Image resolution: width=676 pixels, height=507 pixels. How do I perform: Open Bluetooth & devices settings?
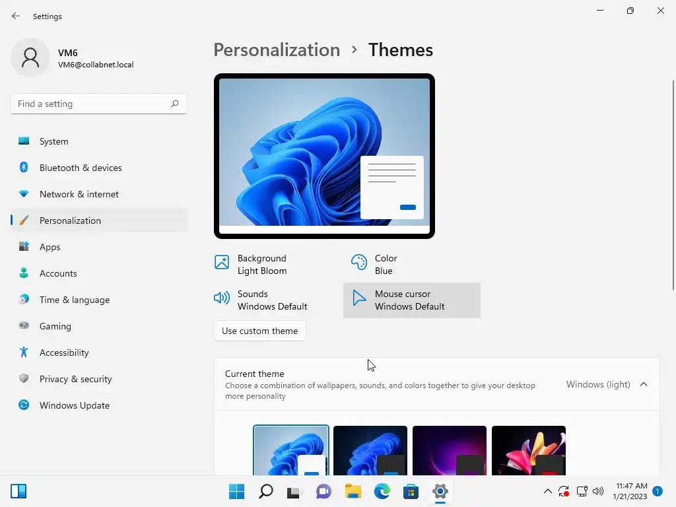click(x=99, y=168)
